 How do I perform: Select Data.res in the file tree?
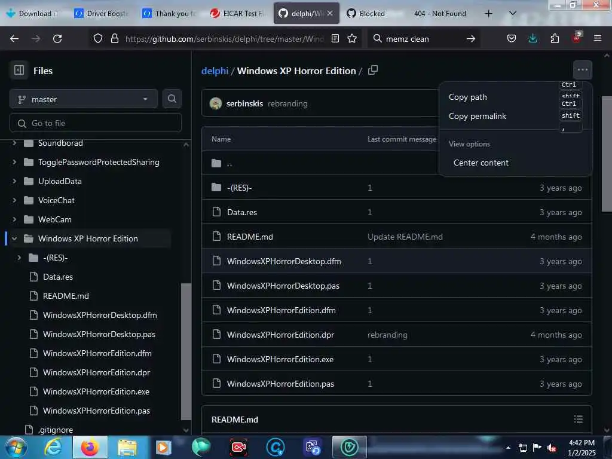[58, 277]
